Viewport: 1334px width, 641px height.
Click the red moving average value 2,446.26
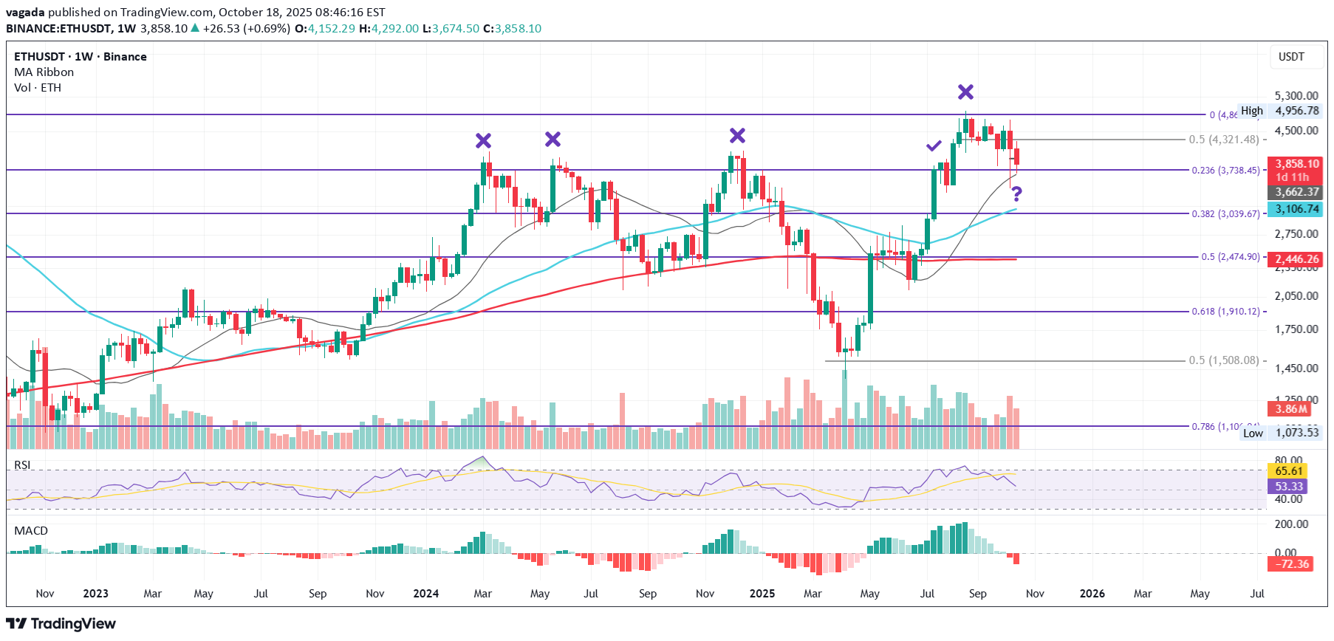pyautogui.click(x=1296, y=259)
